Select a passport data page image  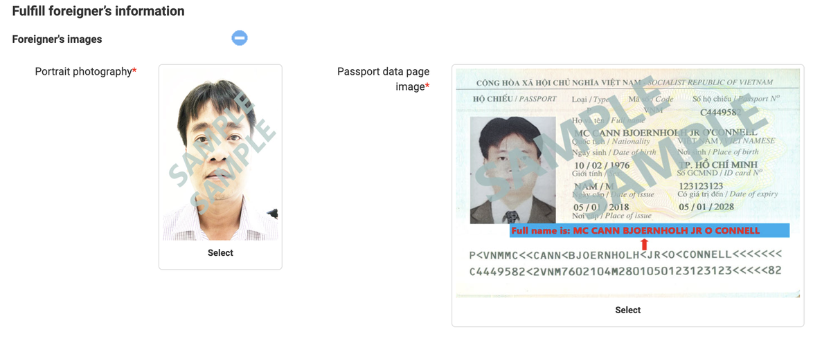[627, 310]
